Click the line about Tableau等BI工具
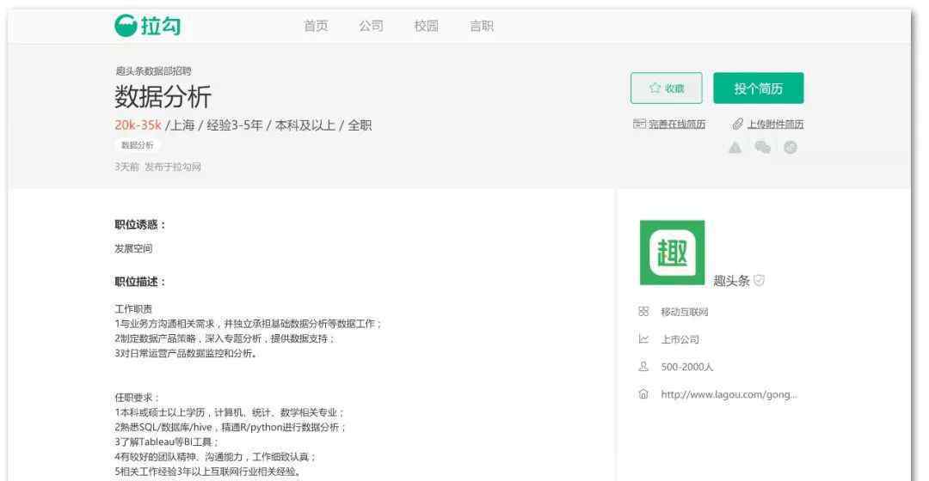This screenshot has height=481, width=929. [x=167, y=442]
